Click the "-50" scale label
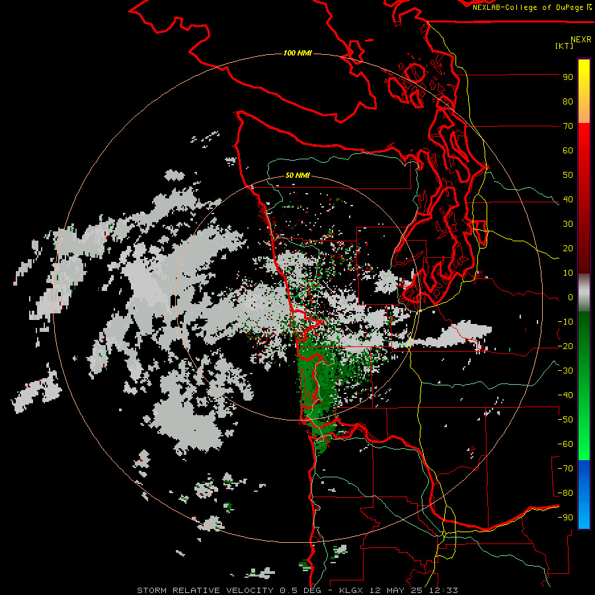The image size is (595, 595). click(565, 420)
